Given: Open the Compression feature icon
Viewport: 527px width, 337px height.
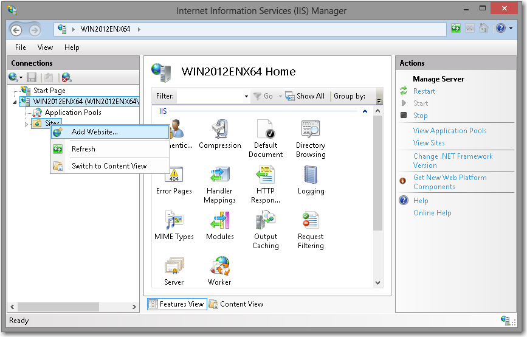Looking at the screenshot, I should coord(220,134).
